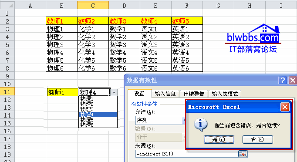This screenshot has height=162, width=297.
Task: Click cell 英语3 in the table
Action: pyautogui.click(x=187, y=44)
